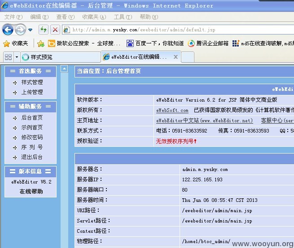Click the IE logo in title bar
This screenshot has height=248, width=294.
pyautogui.click(x=4, y=5)
